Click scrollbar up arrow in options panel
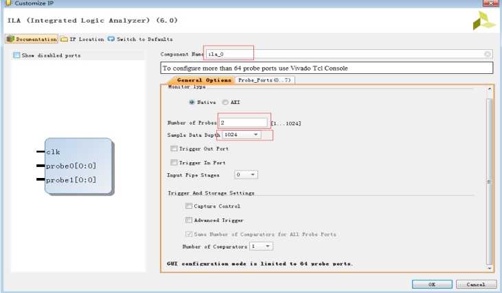The width and height of the screenshot is (502, 293). tap(489, 90)
